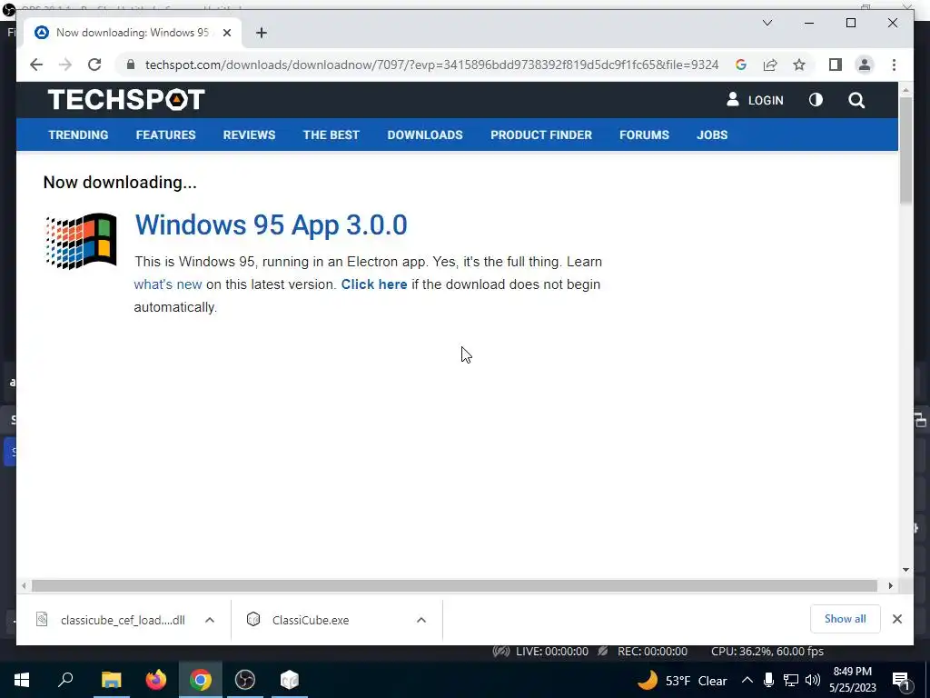Toggle TechSpot dark/light theme
The height and width of the screenshot is (698, 930).
pyautogui.click(x=816, y=100)
